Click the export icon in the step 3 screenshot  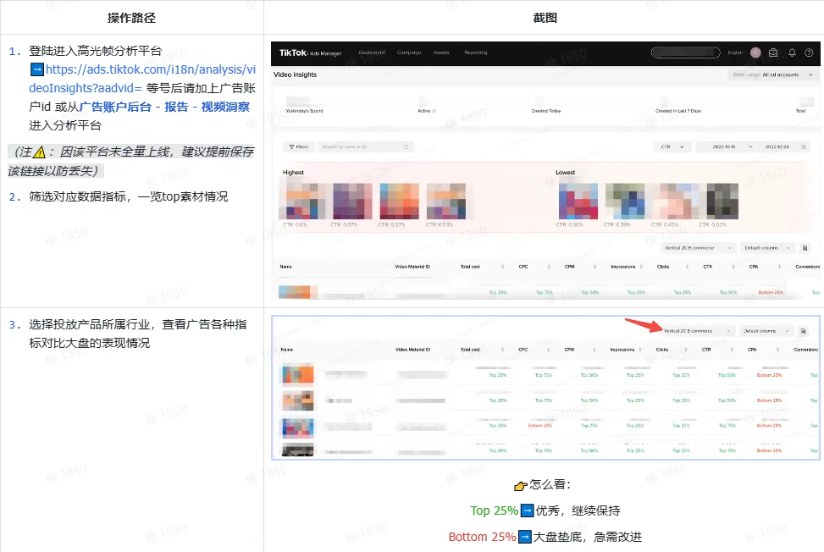(x=803, y=331)
